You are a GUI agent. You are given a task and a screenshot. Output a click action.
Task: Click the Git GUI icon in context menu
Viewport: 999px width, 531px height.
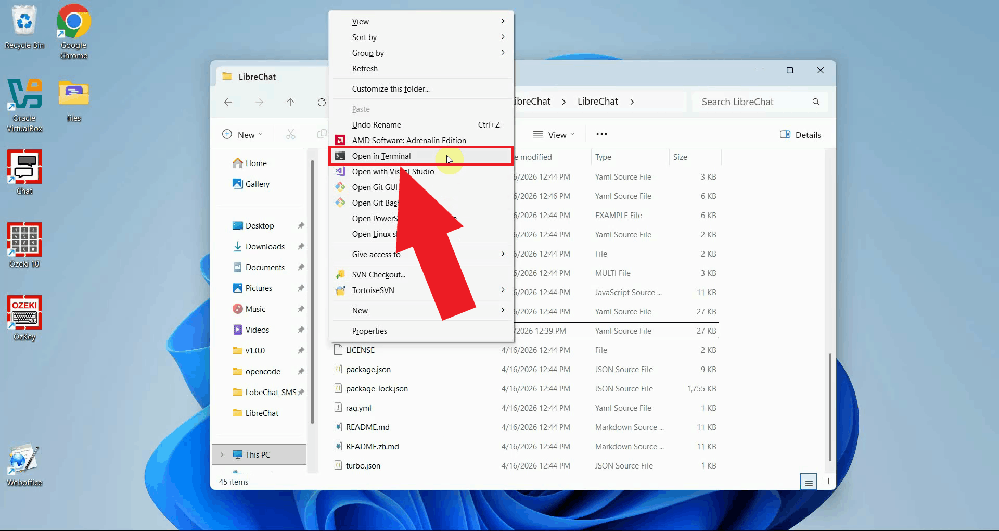tap(340, 187)
